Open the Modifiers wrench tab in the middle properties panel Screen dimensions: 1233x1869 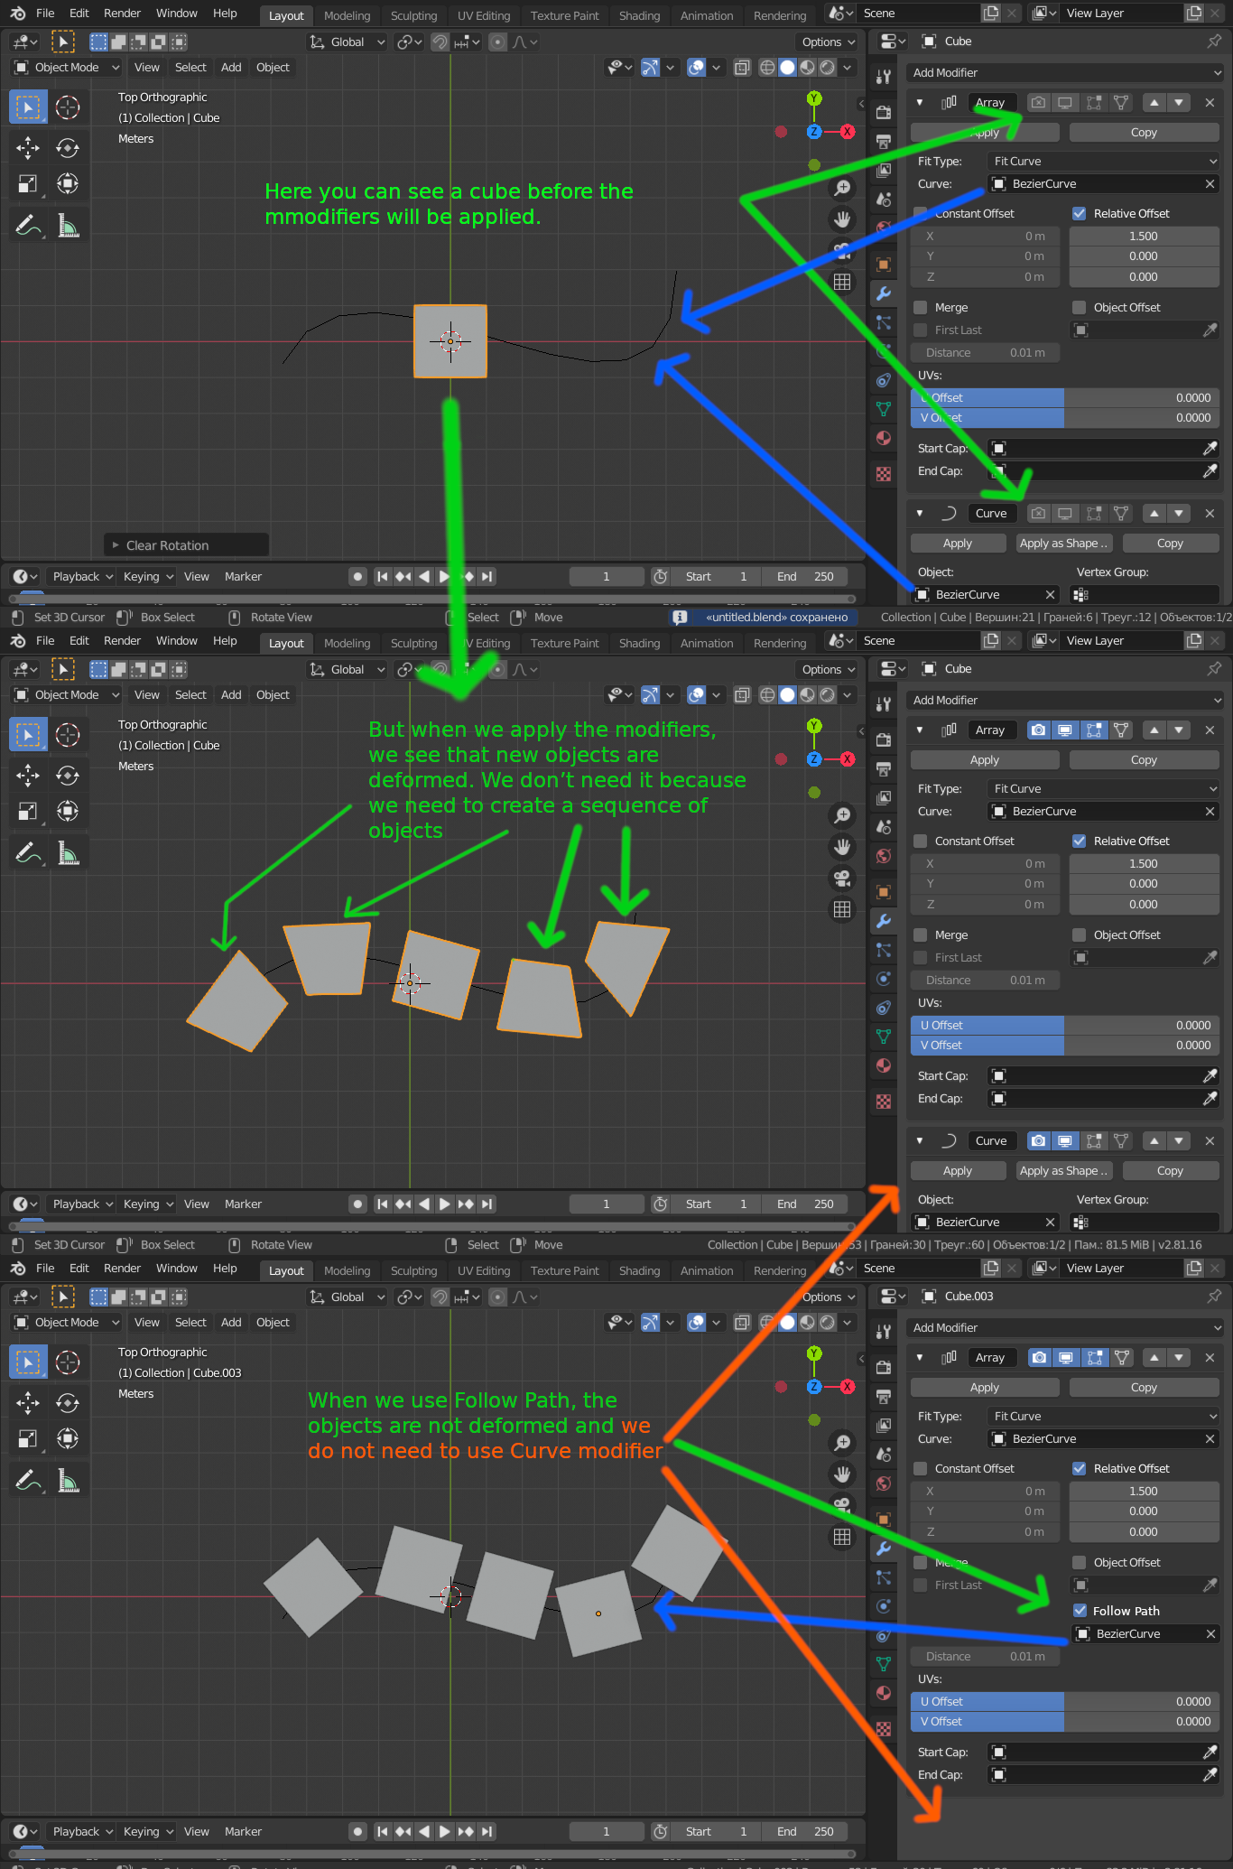884,921
